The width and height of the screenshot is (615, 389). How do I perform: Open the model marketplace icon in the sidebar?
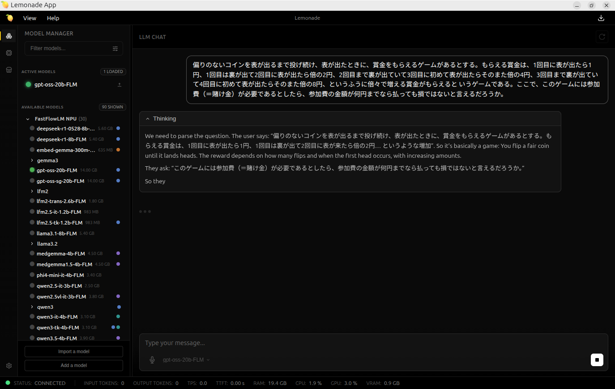tap(9, 69)
